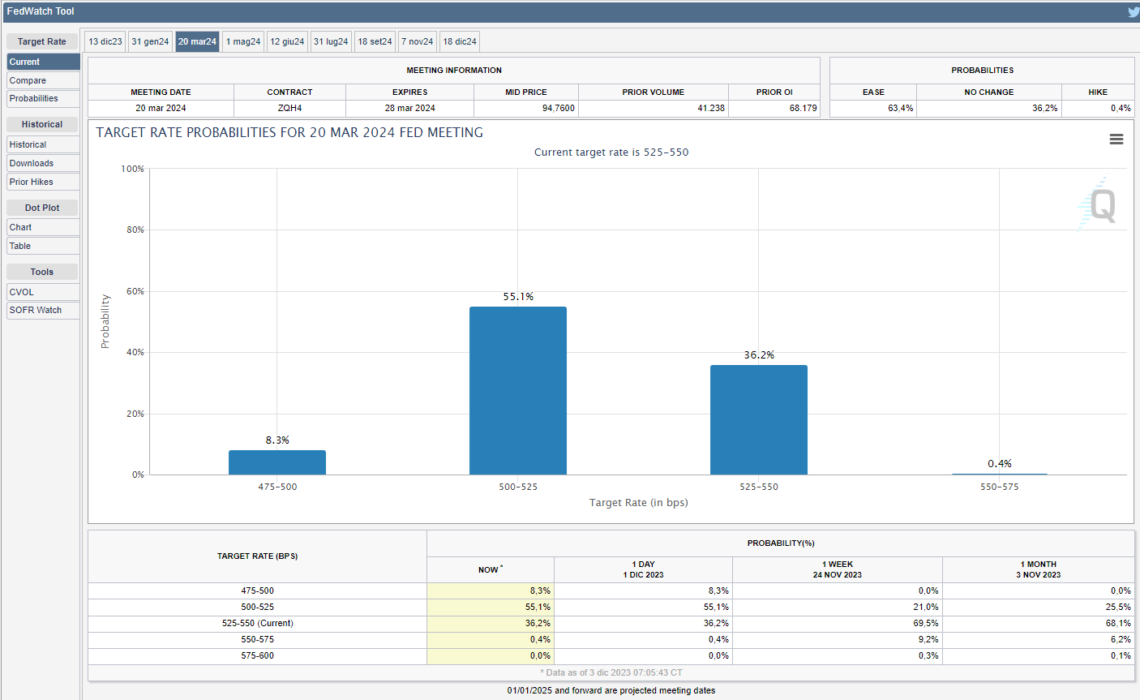
Task: Click the QuikStrike Q logo watermark
Action: [x=1101, y=205]
